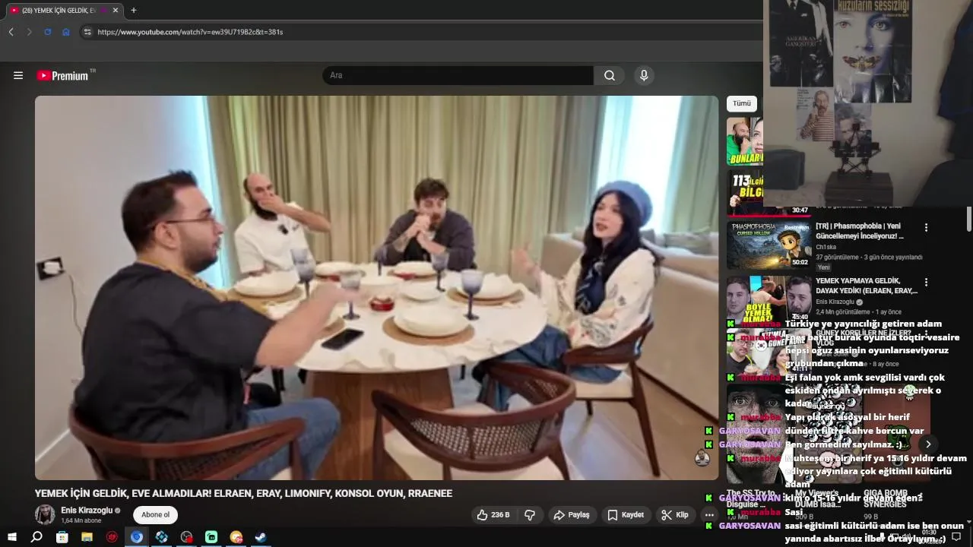Viewport: 973px width, 547px height.
Task: Start voice search with microphone icon
Action: point(644,75)
